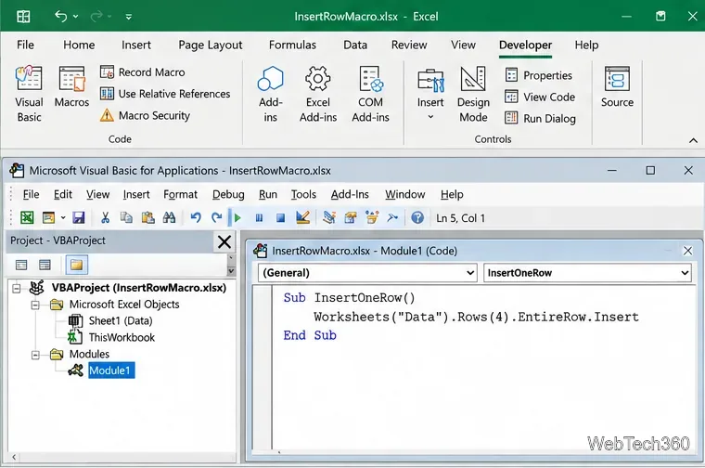
Task: Click the Break pause icon
Action: tap(259, 218)
